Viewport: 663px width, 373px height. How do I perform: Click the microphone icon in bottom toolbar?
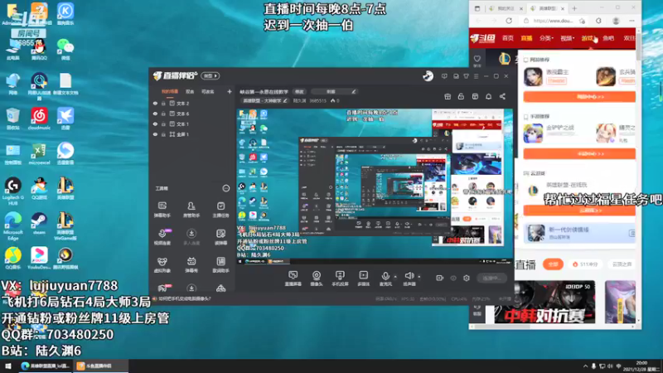point(385,276)
